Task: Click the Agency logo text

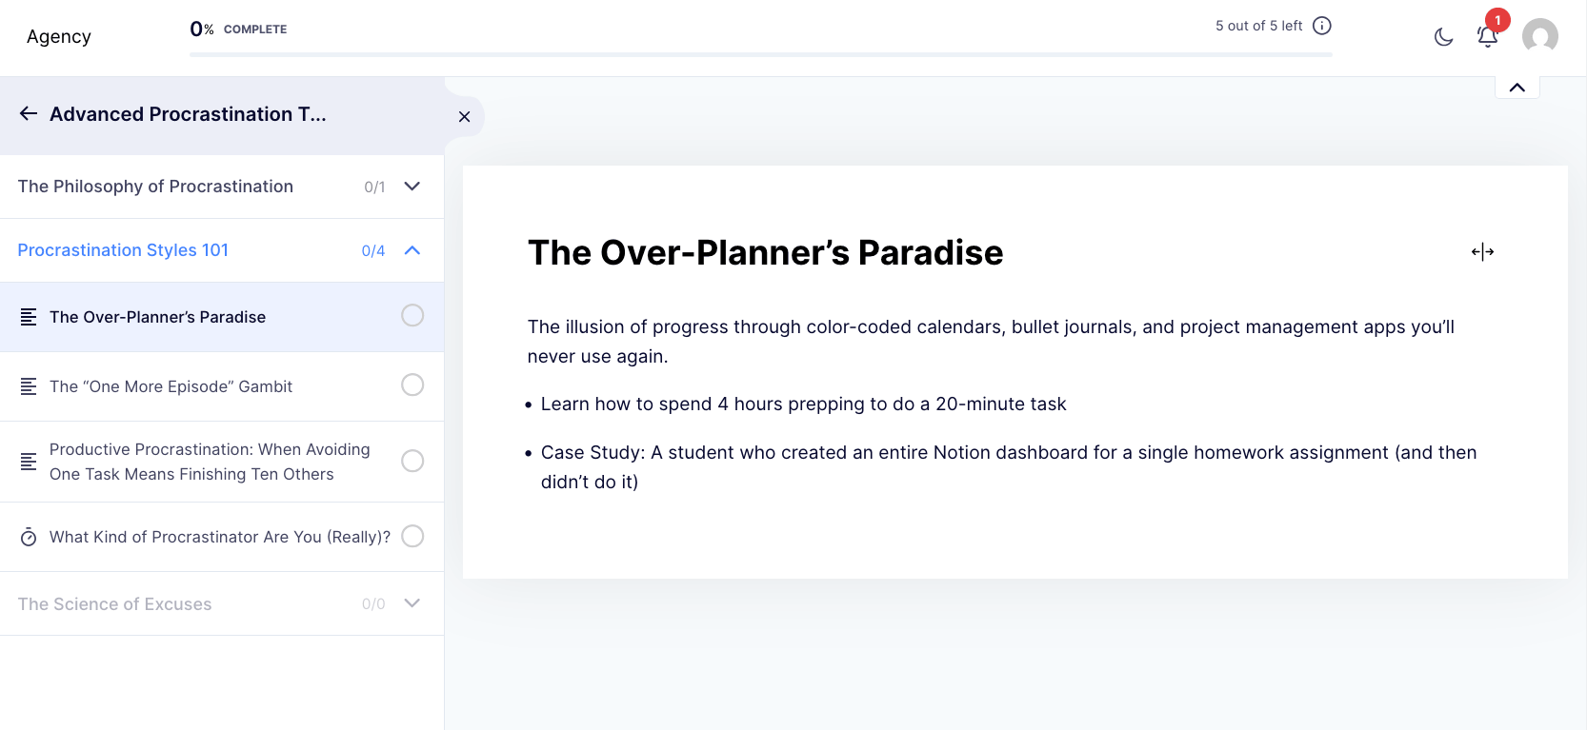Action: point(59,36)
